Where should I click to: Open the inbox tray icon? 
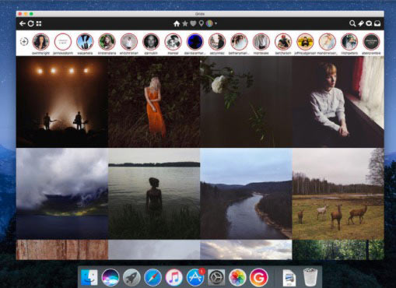tap(377, 23)
